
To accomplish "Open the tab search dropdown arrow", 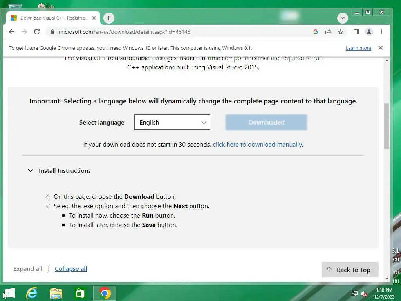I will [342, 18].
